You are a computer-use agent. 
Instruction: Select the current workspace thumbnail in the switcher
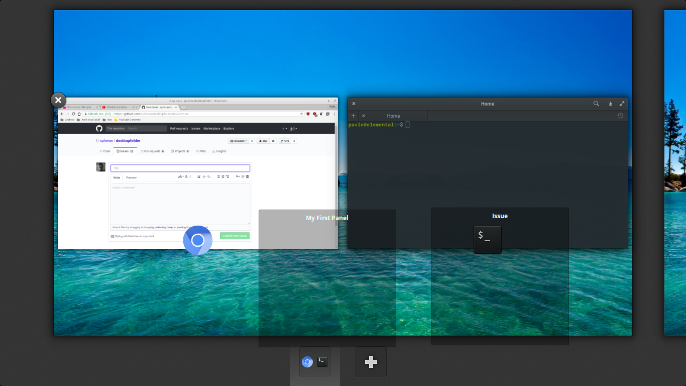coord(315,362)
